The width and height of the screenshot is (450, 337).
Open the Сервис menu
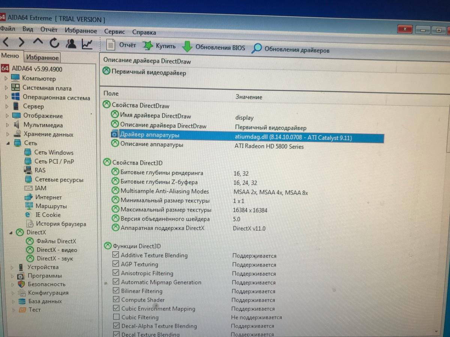[114, 31]
